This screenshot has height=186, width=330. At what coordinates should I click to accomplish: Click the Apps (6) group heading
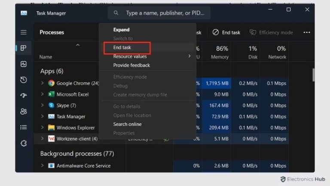click(x=52, y=71)
